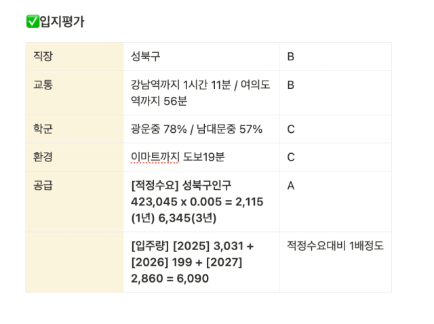Click the underlined 이마트까지 text

(x=155, y=157)
